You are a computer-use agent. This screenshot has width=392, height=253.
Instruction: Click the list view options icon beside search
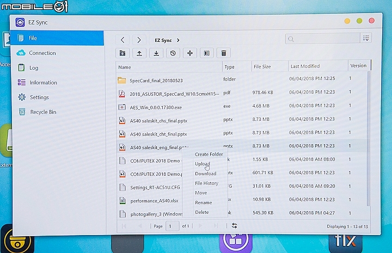point(366,38)
